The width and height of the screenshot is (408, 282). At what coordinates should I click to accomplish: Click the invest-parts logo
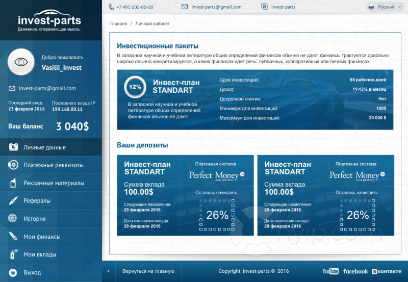(49, 20)
